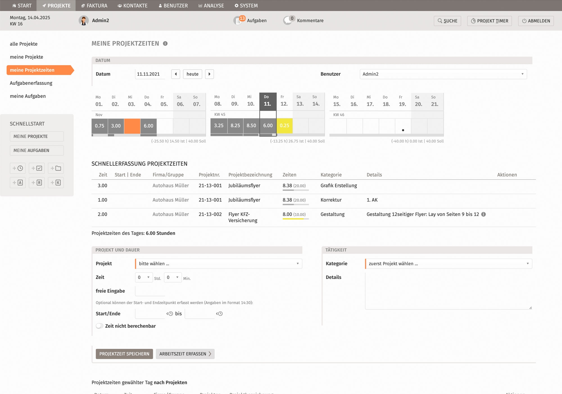Image resolution: width=562 pixels, height=394 pixels.
Task: Open the Projekt bitte wählen dropdown
Action: (218, 264)
